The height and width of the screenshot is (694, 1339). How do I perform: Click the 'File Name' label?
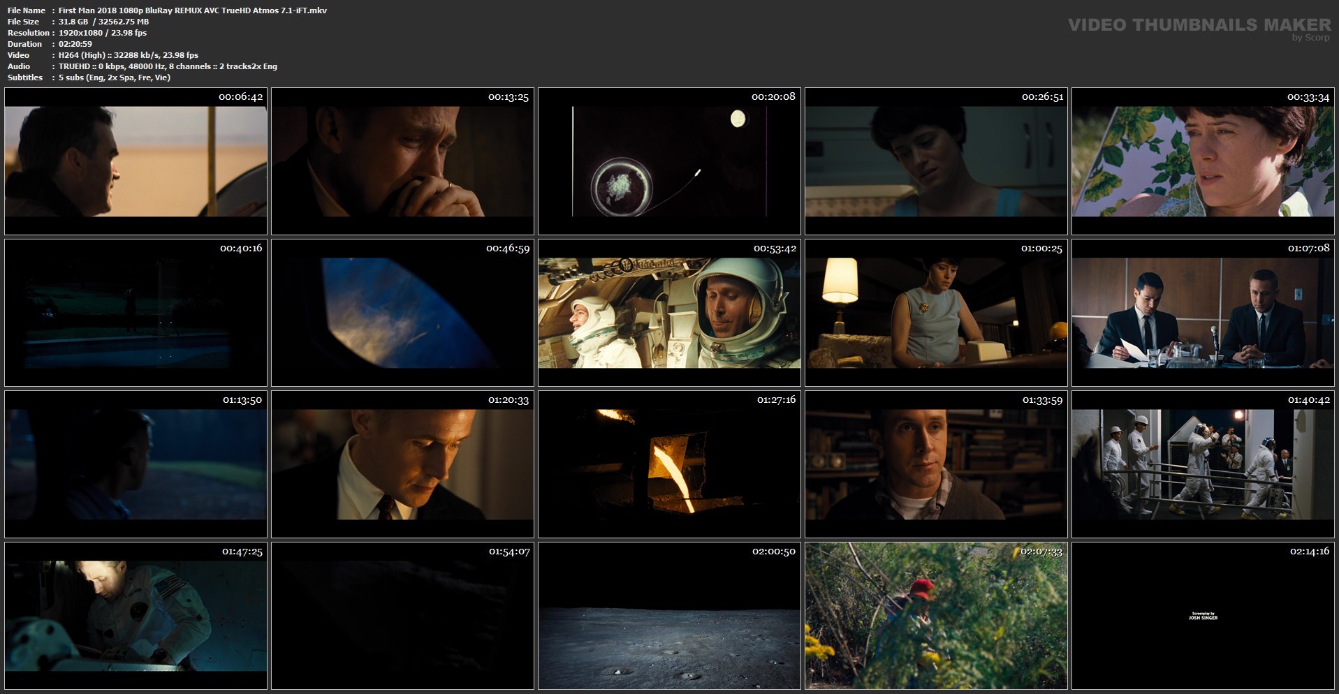click(27, 10)
